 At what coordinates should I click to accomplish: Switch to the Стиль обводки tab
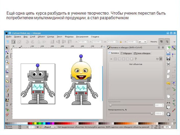click(142, 53)
